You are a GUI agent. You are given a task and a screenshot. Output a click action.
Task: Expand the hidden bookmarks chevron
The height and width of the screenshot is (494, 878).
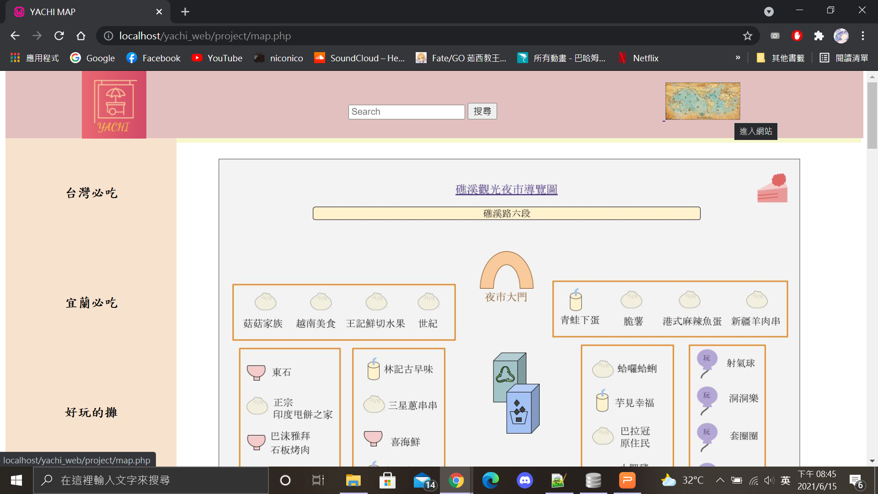738,58
